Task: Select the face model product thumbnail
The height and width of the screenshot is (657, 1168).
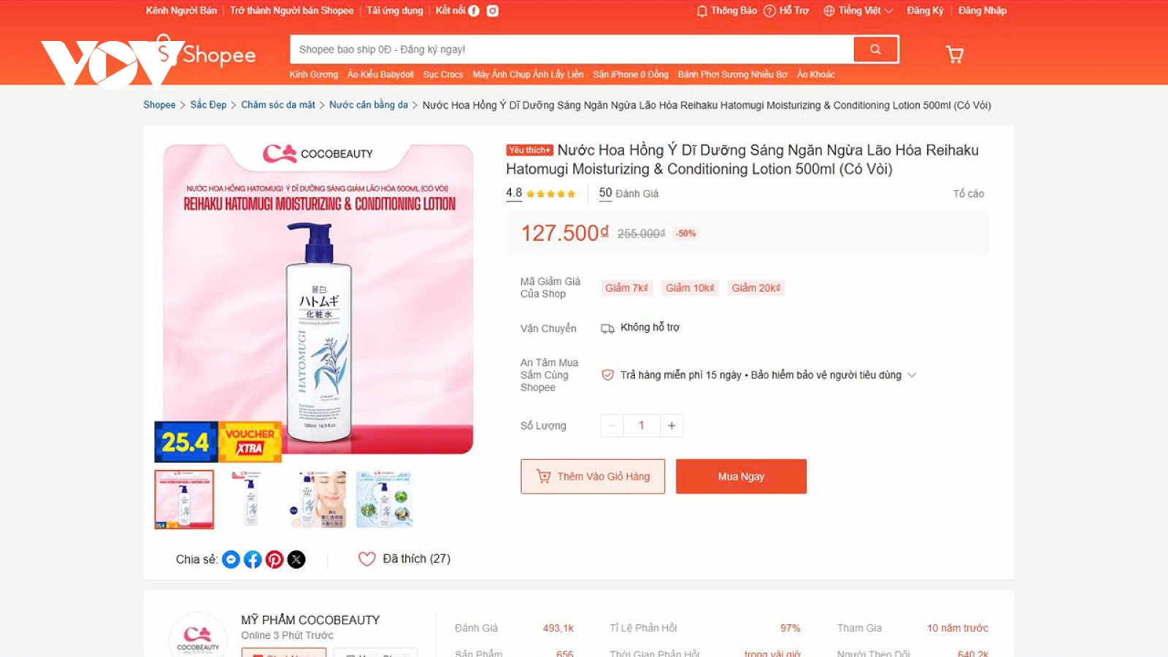Action: 318,499
